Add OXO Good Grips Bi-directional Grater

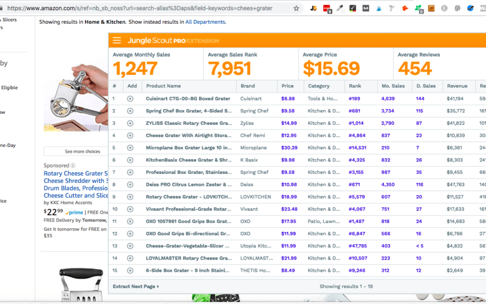coord(130,234)
